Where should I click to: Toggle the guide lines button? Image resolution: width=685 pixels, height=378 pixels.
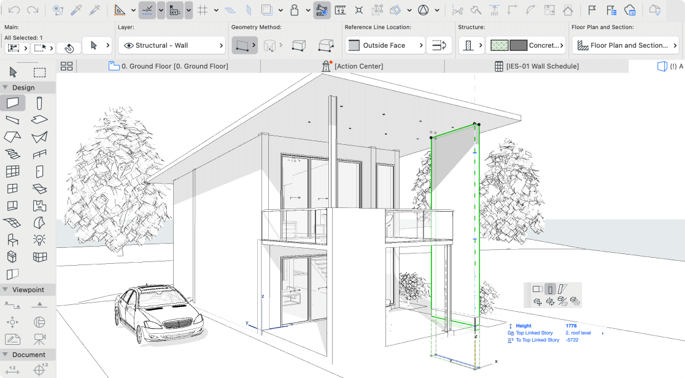tap(147, 10)
